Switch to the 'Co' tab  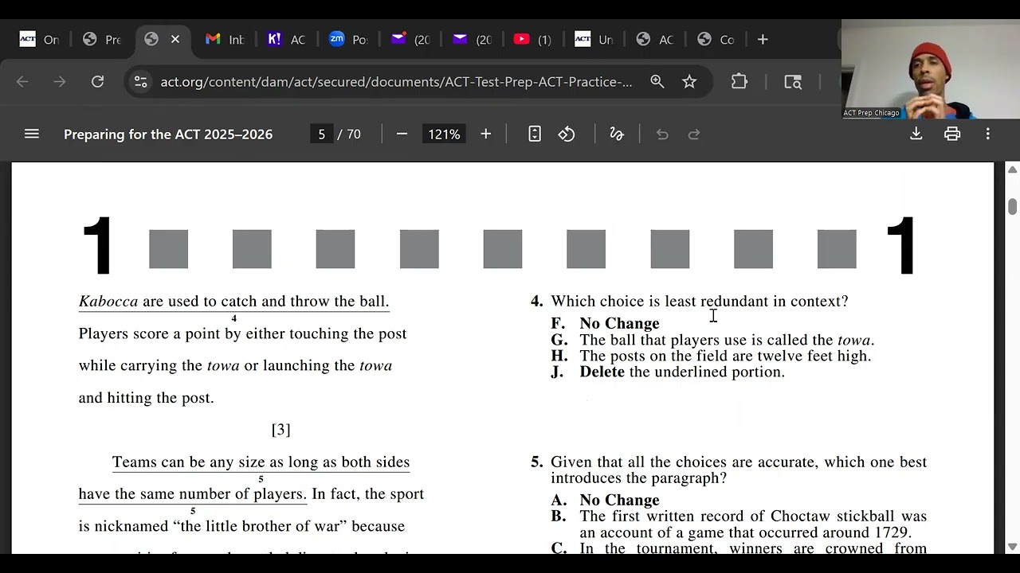point(716,39)
